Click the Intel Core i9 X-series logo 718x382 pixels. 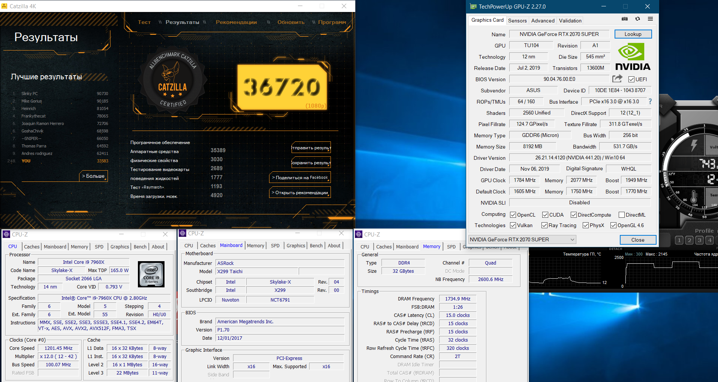click(151, 274)
